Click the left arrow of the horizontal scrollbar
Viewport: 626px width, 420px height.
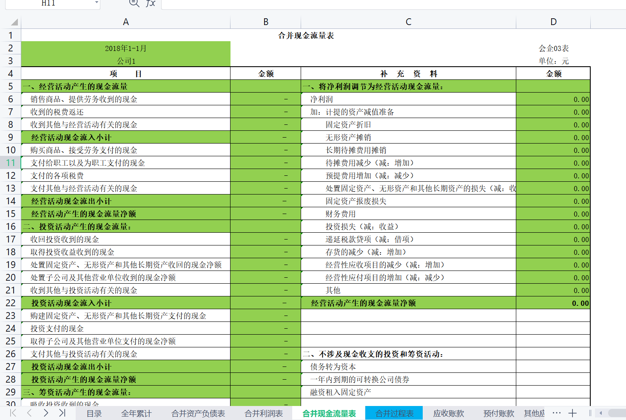point(600,412)
